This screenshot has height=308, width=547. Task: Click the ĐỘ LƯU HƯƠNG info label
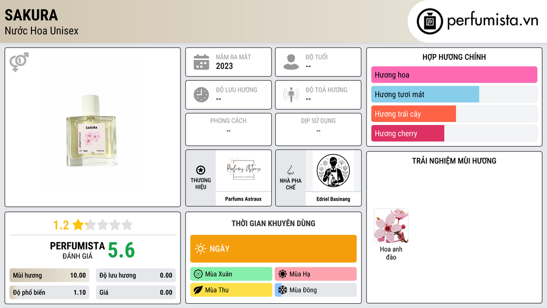click(x=237, y=90)
